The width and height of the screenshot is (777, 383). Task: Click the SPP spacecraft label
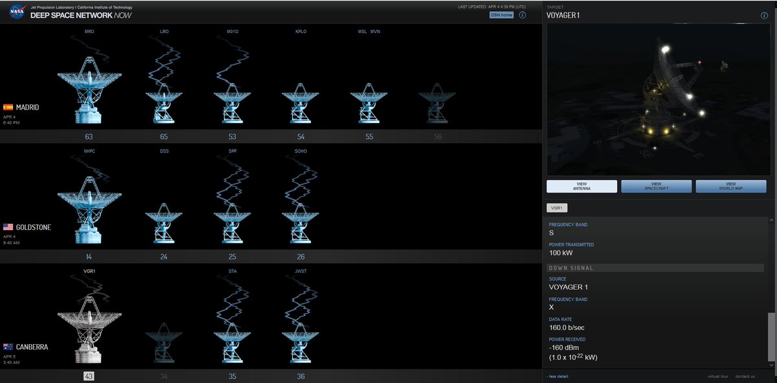click(x=232, y=151)
